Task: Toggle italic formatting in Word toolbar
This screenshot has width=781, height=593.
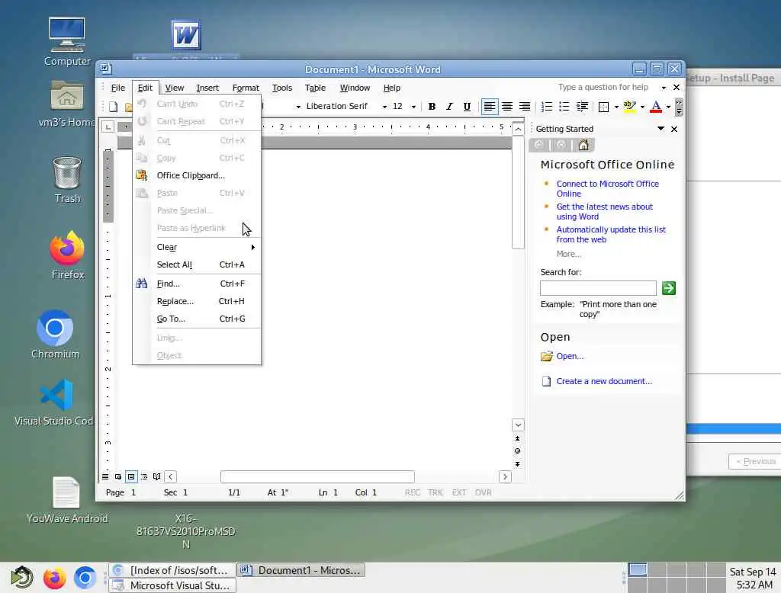Action: click(449, 107)
